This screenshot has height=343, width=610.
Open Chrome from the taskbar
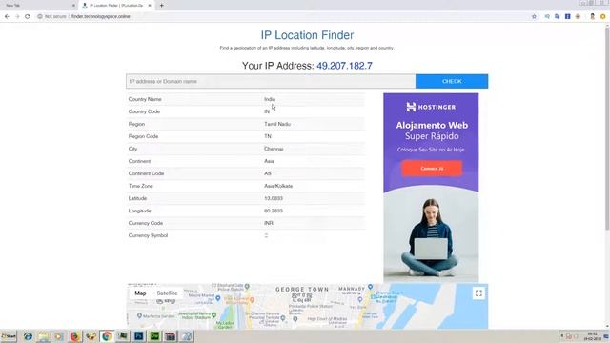107,336
